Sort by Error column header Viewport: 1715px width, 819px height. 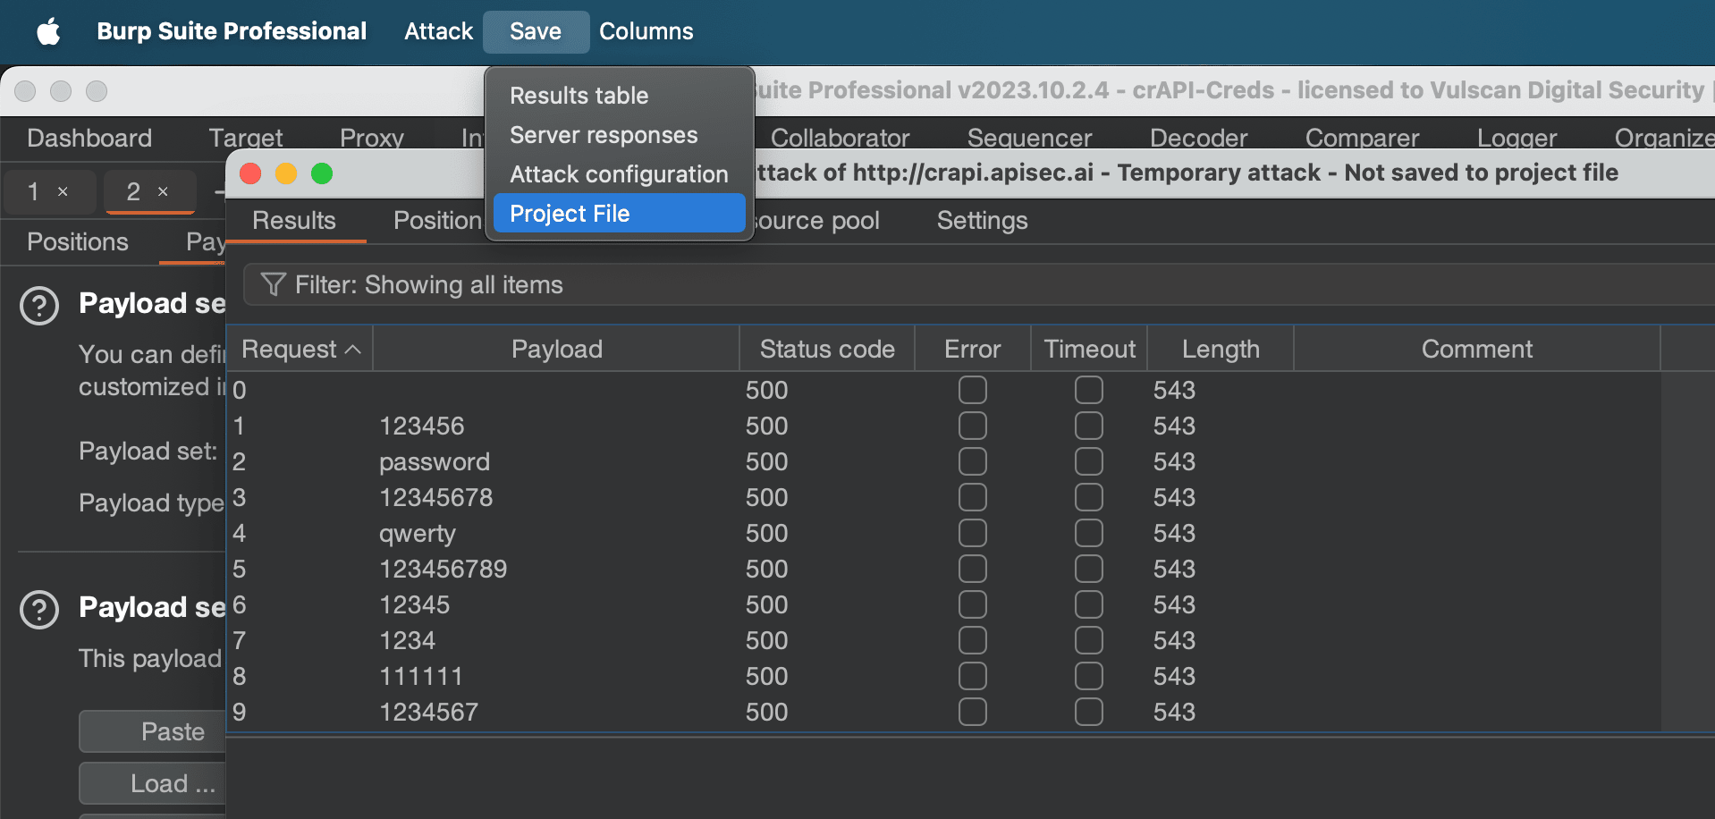973,349
